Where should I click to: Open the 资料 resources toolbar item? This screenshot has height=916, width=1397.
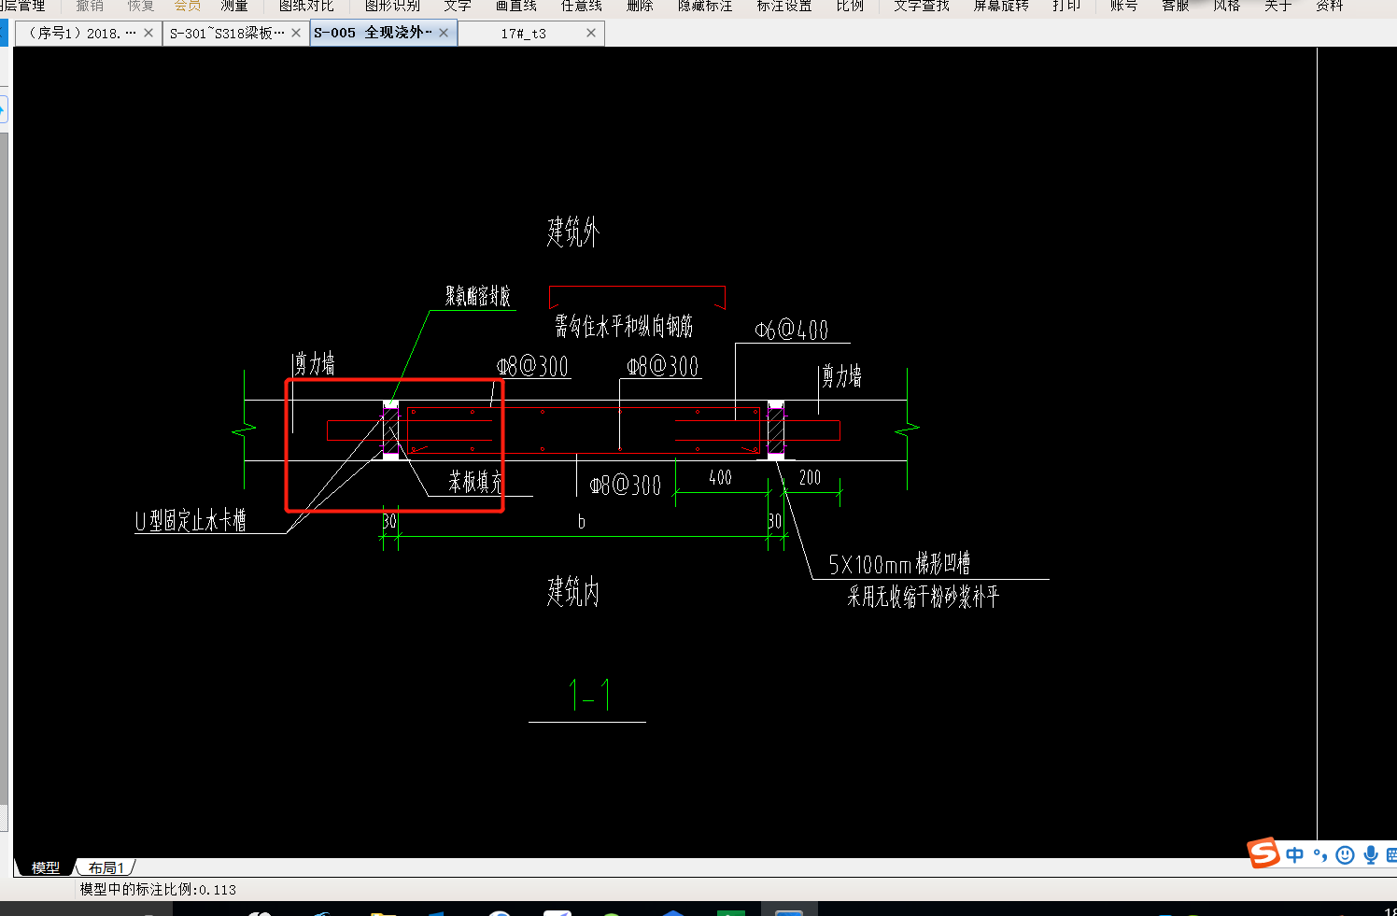(1329, 6)
